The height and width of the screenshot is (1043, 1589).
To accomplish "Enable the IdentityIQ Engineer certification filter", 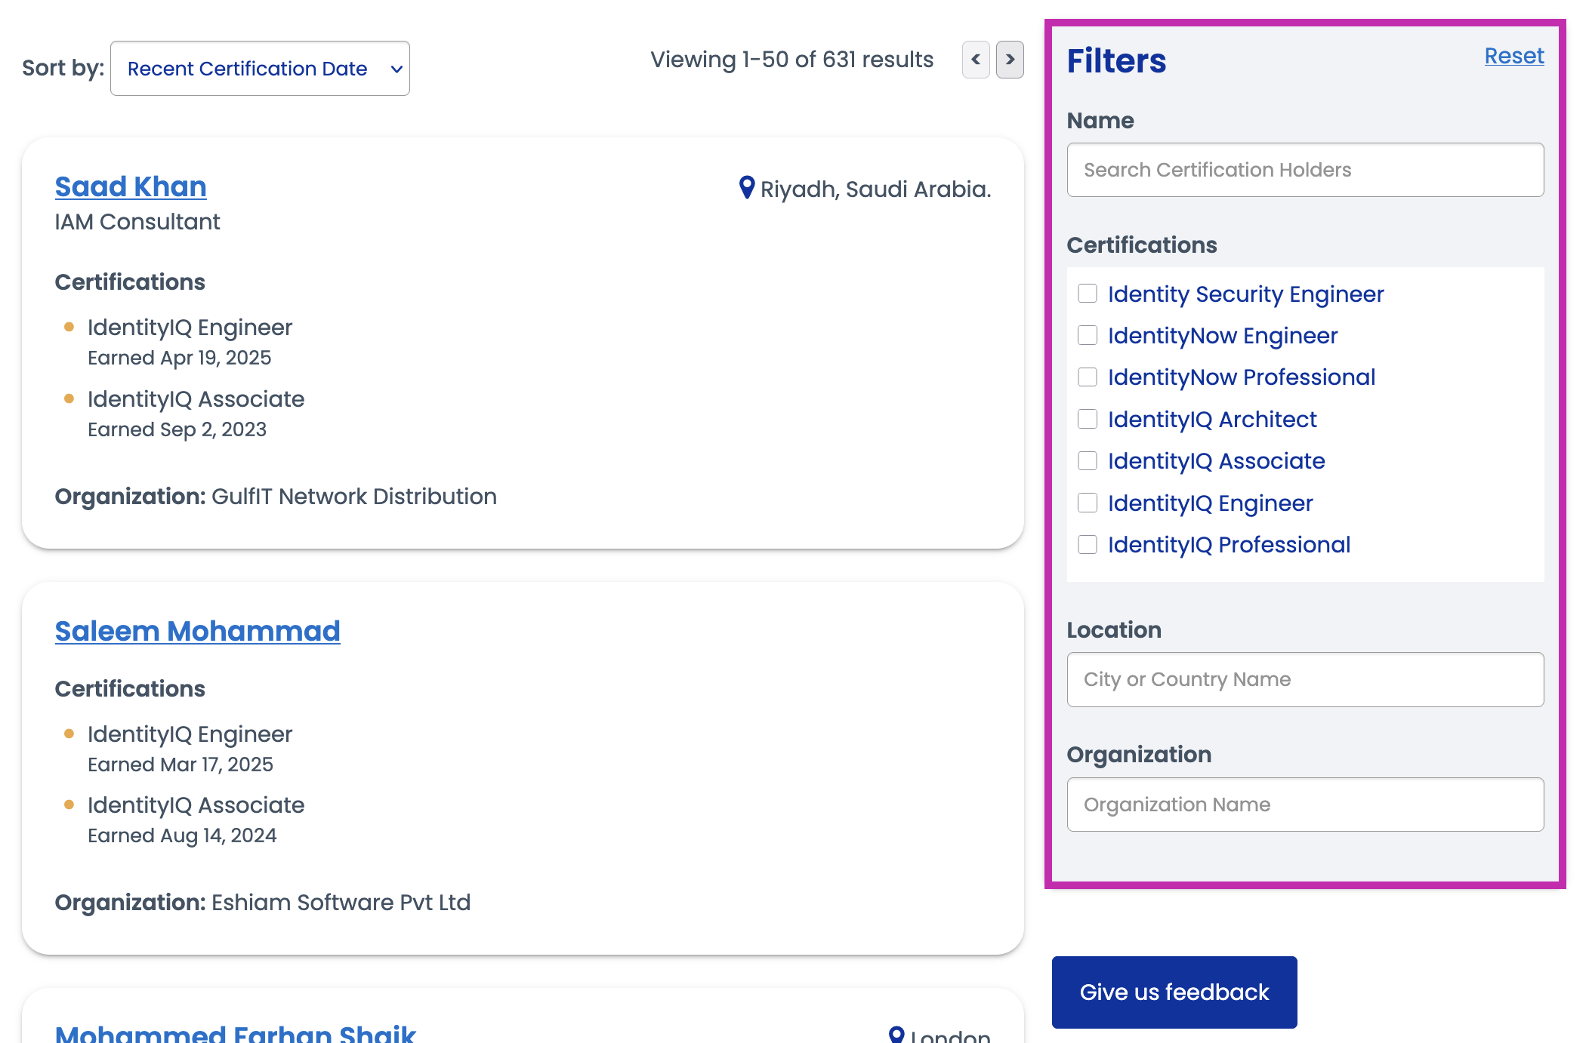I will point(1088,503).
